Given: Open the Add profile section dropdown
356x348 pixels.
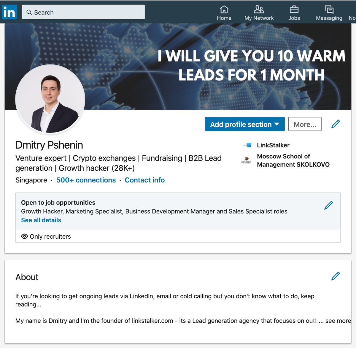Looking at the screenshot, I should tap(245, 124).
